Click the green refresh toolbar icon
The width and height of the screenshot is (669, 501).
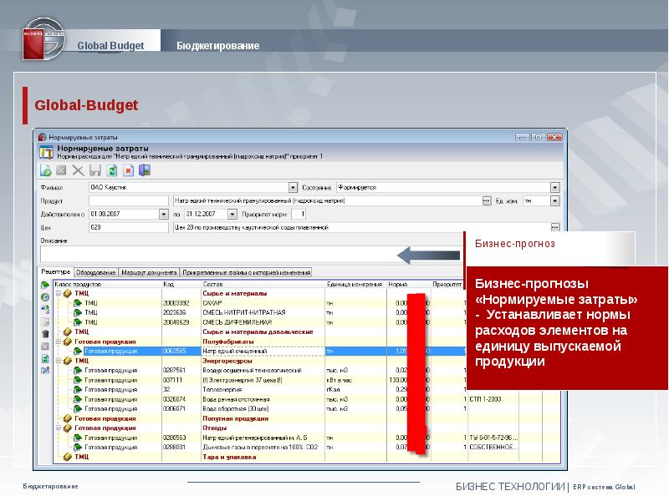(111, 170)
